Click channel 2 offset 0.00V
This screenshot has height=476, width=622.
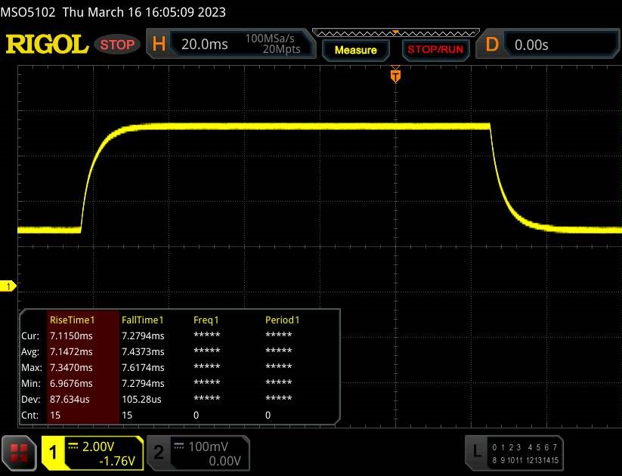(224, 462)
